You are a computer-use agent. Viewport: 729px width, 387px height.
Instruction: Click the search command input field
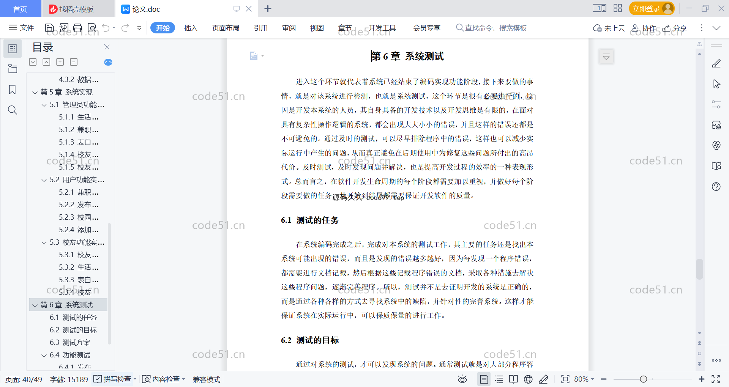[x=491, y=28]
